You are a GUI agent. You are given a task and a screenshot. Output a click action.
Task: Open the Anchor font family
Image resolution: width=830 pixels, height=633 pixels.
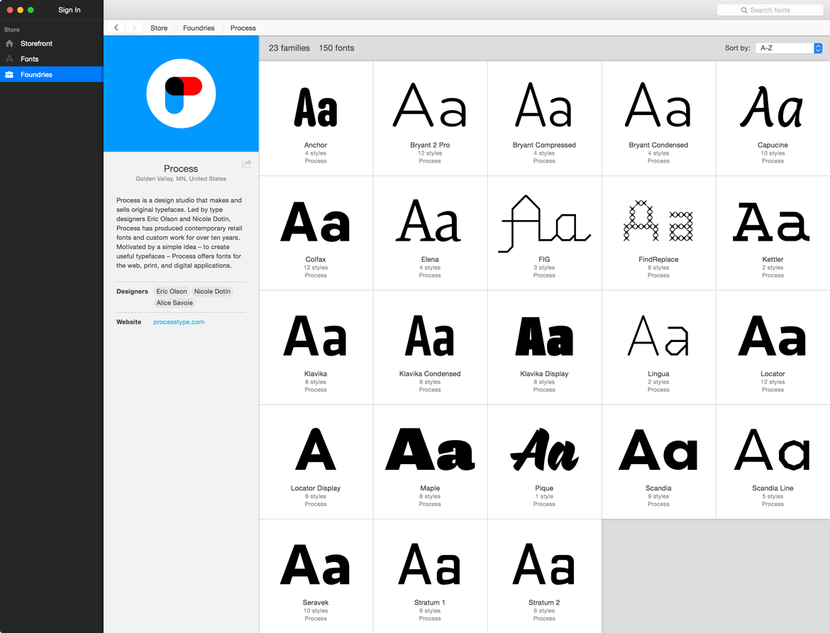pos(315,117)
